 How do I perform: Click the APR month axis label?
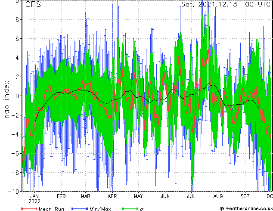coord(112,196)
